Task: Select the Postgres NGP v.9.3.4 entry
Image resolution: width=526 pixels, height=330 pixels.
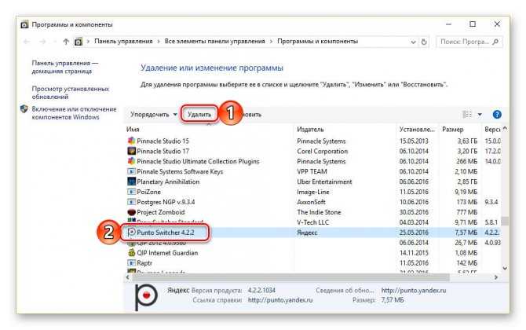Action: (x=166, y=202)
